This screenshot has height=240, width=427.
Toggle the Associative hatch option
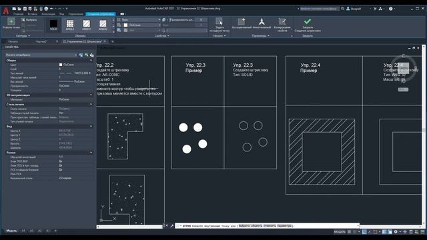coord(242,23)
